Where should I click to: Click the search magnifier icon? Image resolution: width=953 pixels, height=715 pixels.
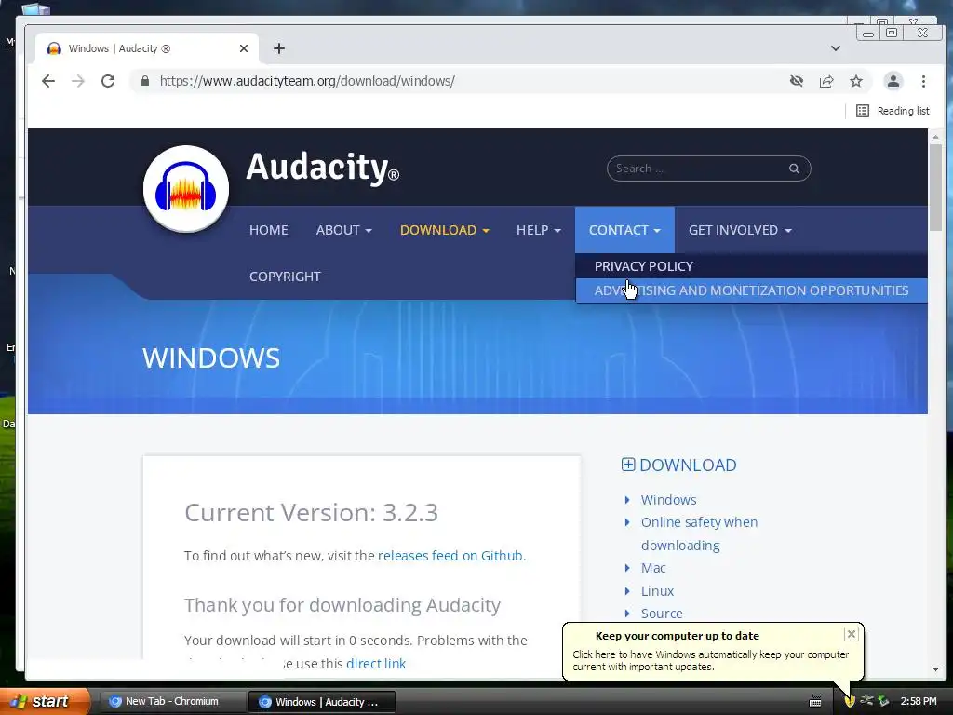pyautogui.click(x=794, y=169)
